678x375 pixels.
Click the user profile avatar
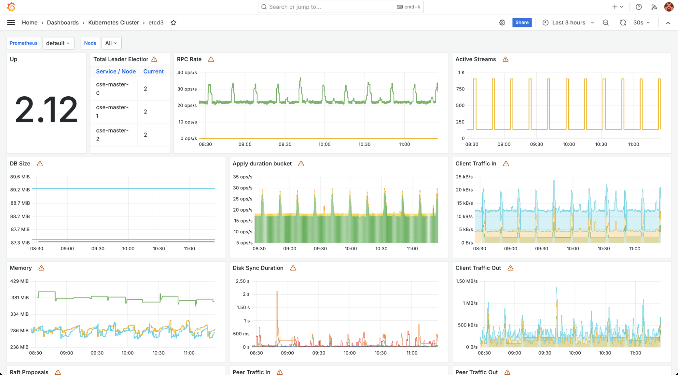point(669,7)
